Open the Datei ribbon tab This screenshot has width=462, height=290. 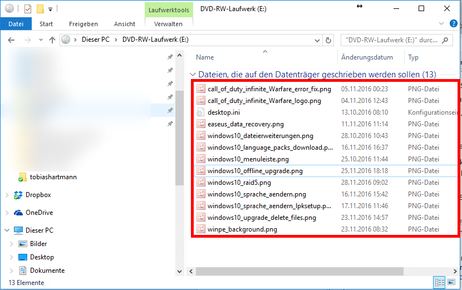16,24
